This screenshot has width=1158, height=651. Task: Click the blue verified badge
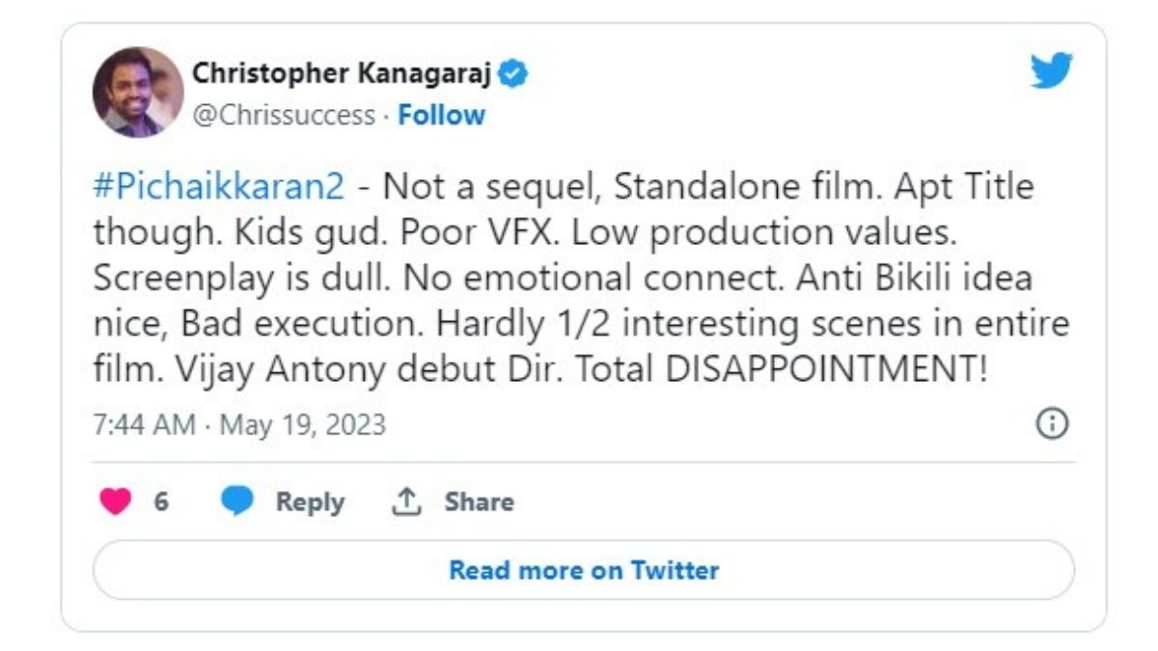click(x=513, y=73)
